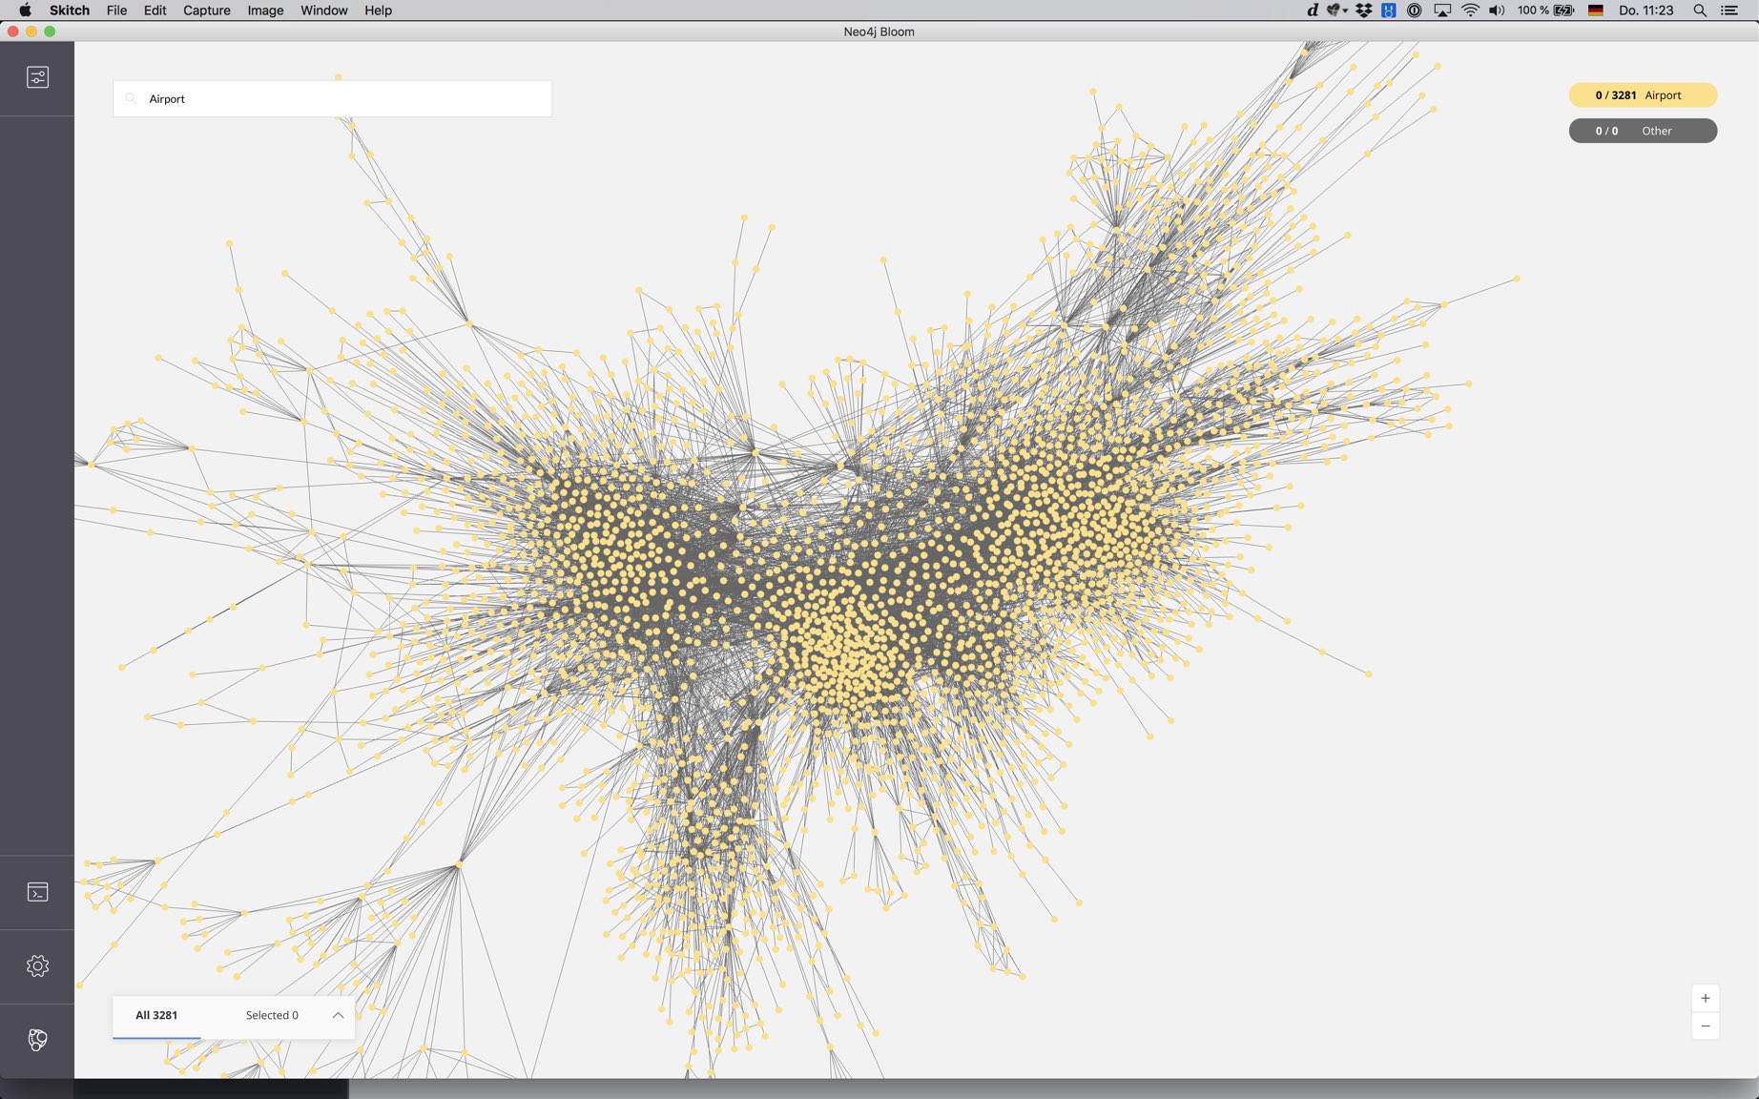This screenshot has height=1099, width=1759.
Task: Open the Skitch application menu
Action: (70, 10)
